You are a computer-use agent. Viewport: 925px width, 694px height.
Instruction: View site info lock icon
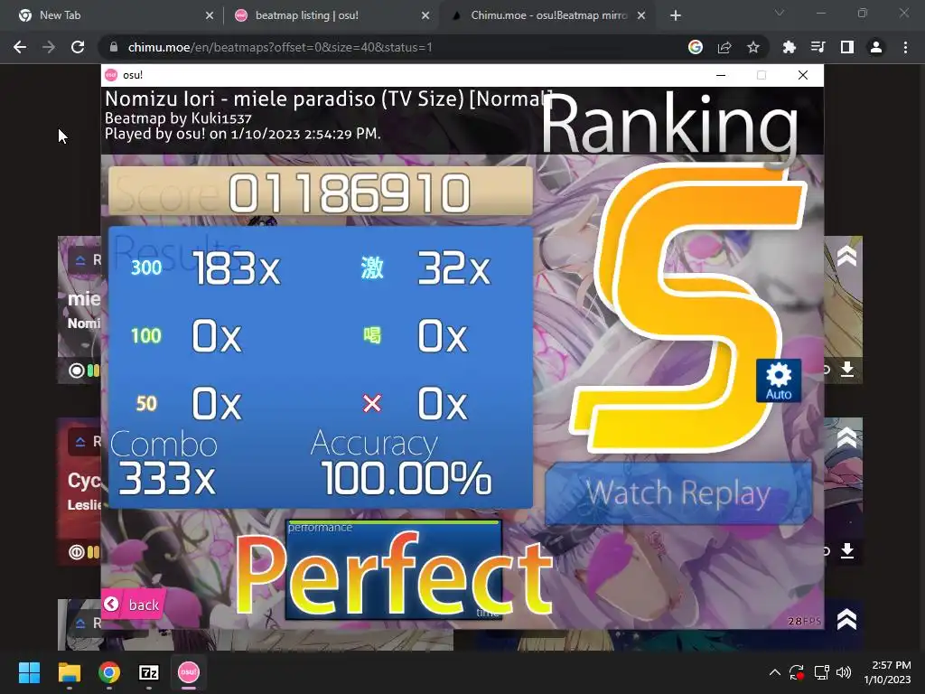pos(114,47)
